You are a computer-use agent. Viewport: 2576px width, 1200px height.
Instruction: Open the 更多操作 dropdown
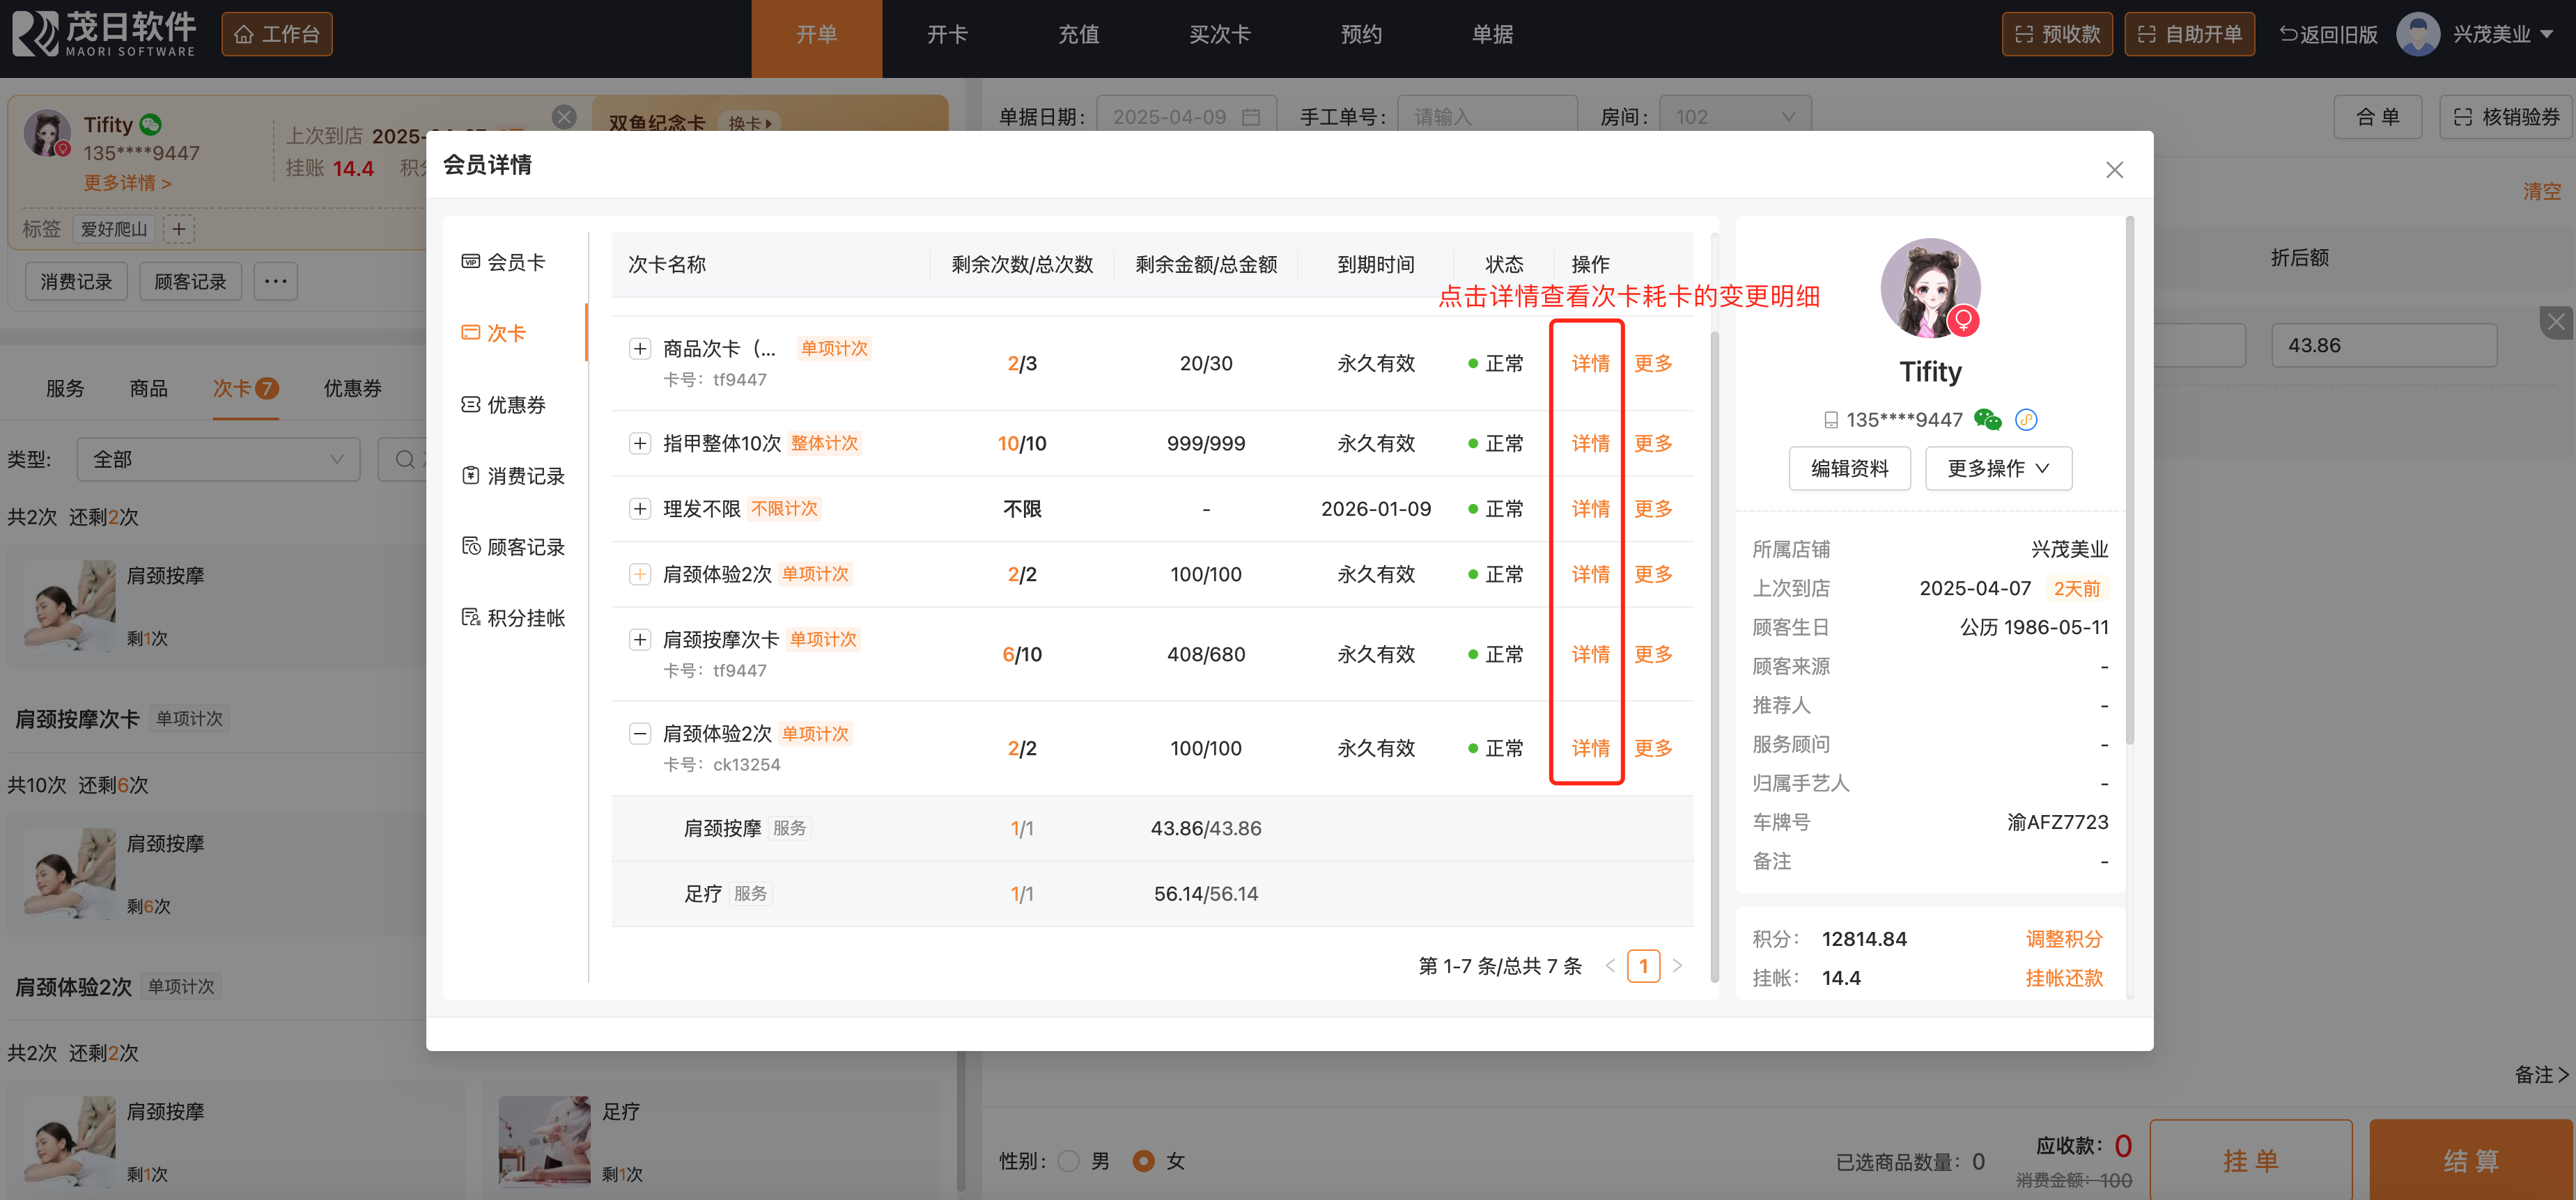click(x=1997, y=468)
